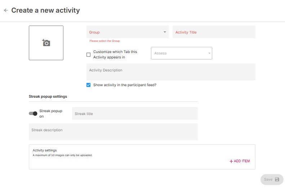Toggle the Streak popup switch
Viewport: 285px width, 190px height.
coord(33,114)
